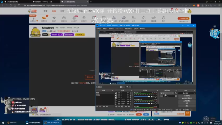222x125 pixels.
Task: Move the scene down in the scenes list
Action: tap(107, 106)
